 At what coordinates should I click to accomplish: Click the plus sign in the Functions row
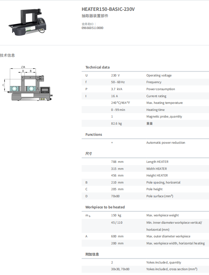[112, 142]
